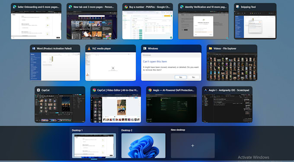This screenshot has height=162, width=294.
Task: Open Word (Product Activation Failed) window
Action: click(x=55, y=63)
